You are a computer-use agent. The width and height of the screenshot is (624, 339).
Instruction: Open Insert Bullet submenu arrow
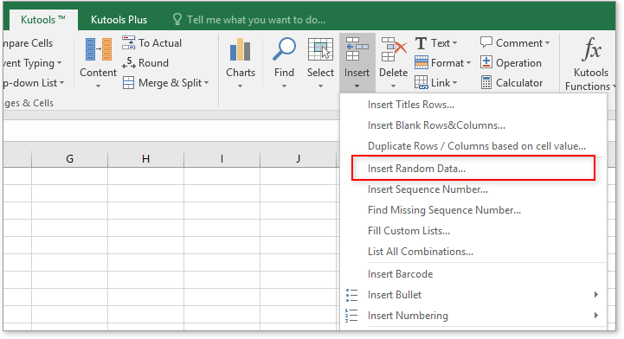(x=595, y=295)
